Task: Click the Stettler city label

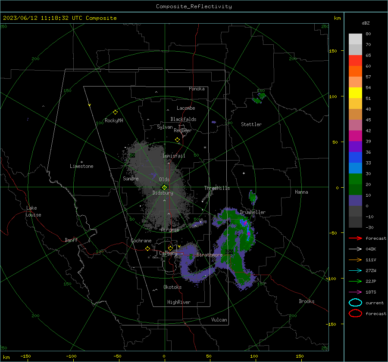Action: tap(251, 124)
